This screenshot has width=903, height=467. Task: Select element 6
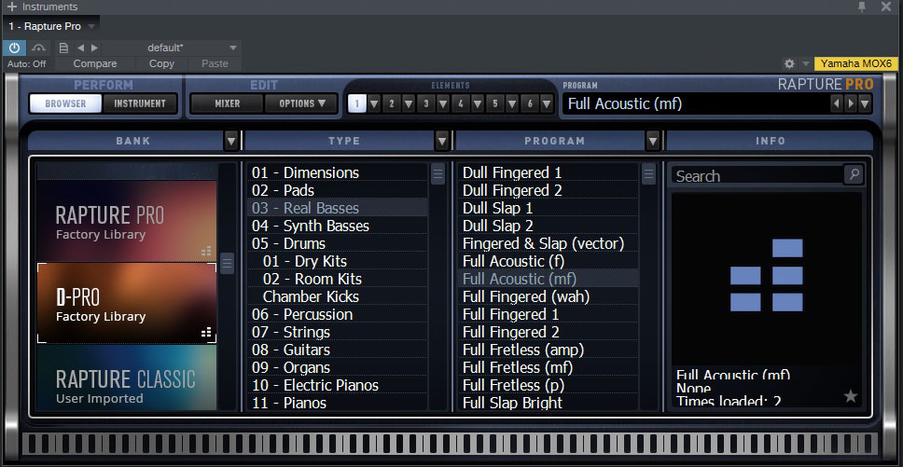pos(530,104)
